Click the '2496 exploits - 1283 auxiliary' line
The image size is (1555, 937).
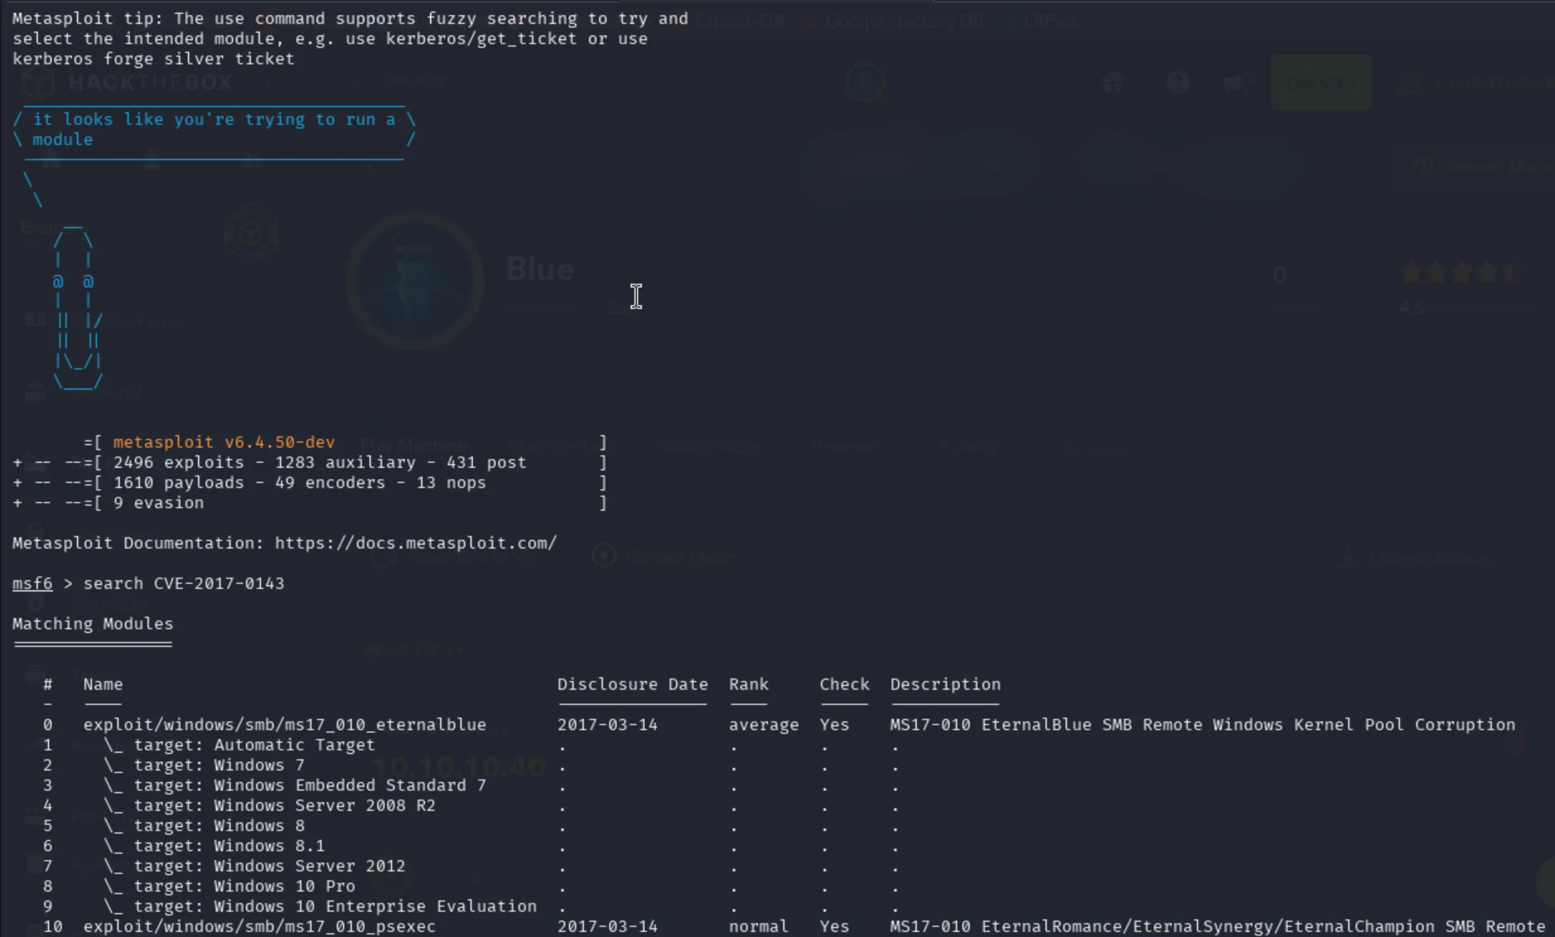[x=319, y=462]
